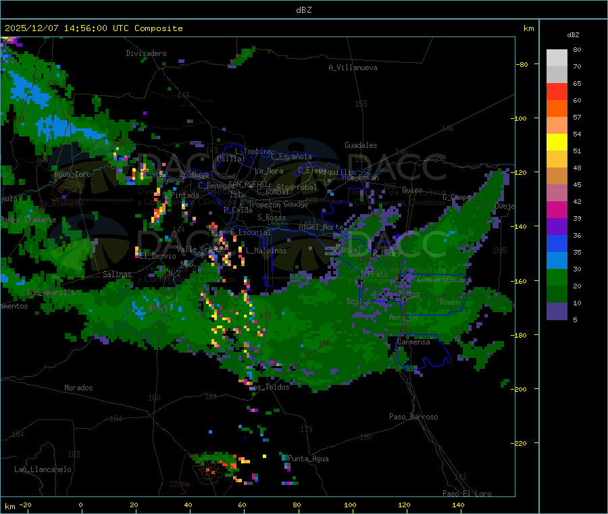Select the 'A_Villanueva' location label
This screenshot has height=514, width=608.
click(353, 68)
